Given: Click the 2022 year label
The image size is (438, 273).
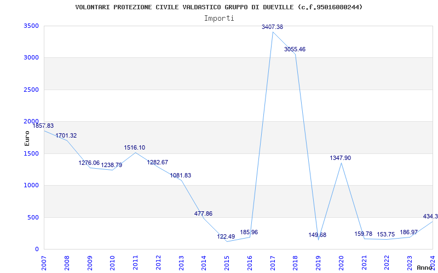Looking at the screenshot, I should (x=387, y=263).
